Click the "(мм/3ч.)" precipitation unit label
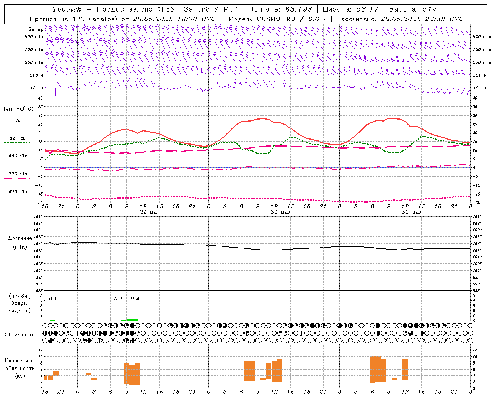This screenshot has height=395, width=493. pyautogui.click(x=20, y=296)
